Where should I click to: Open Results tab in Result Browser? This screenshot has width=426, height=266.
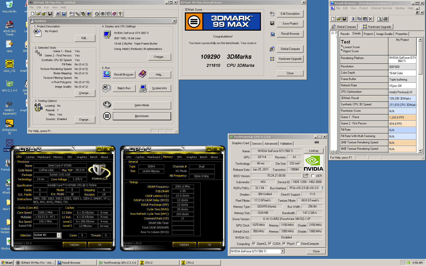(x=345, y=34)
